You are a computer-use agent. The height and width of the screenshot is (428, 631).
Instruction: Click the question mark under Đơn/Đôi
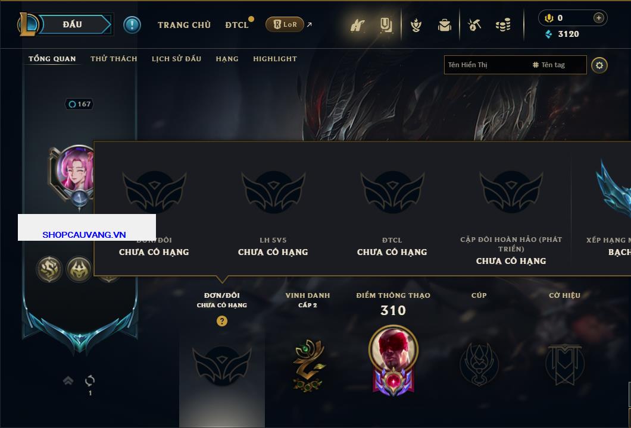pyautogui.click(x=221, y=320)
